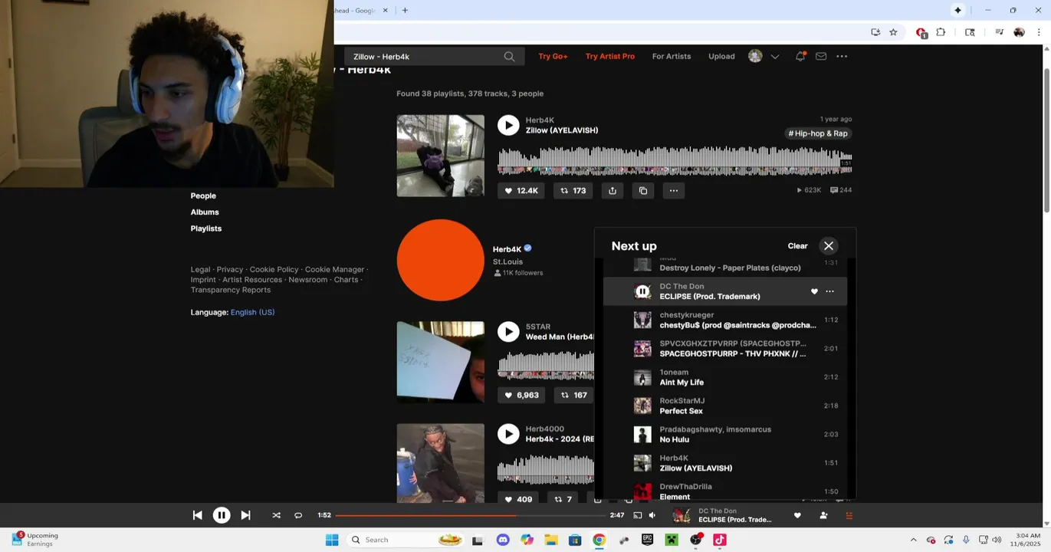Play the Herb4k - 2024 track
This screenshot has height=552, width=1051.
(x=508, y=434)
